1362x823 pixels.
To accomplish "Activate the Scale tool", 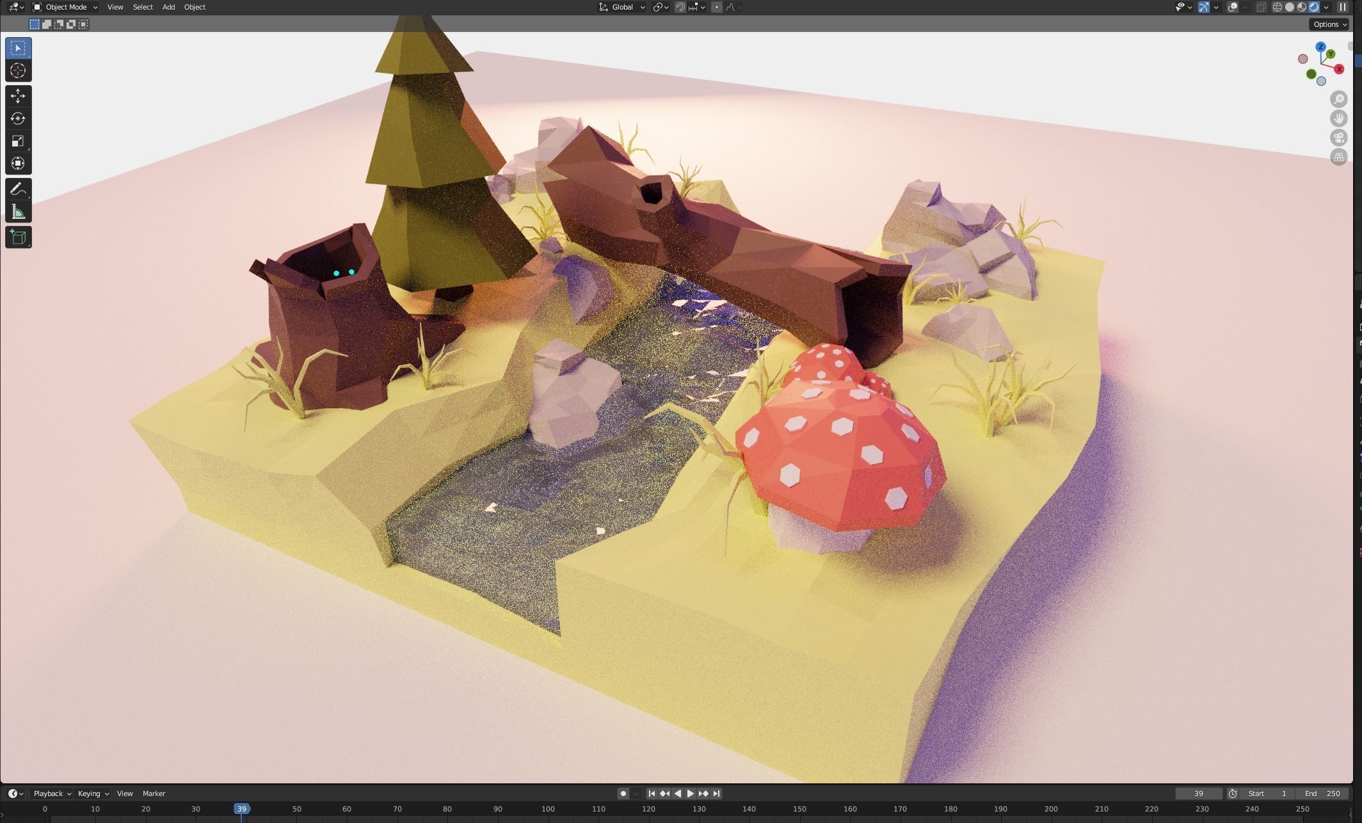I will coord(18,141).
